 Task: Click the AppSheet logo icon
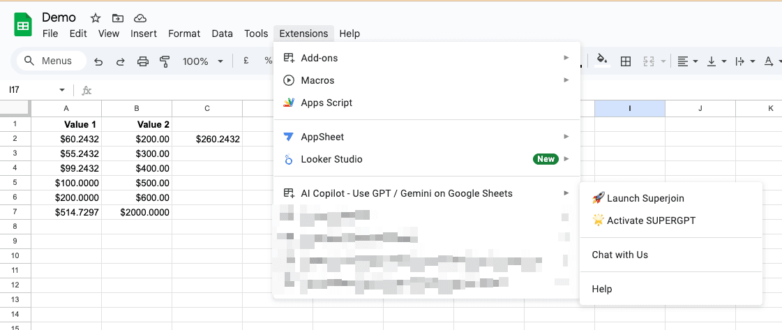pyautogui.click(x=288, y=137)
